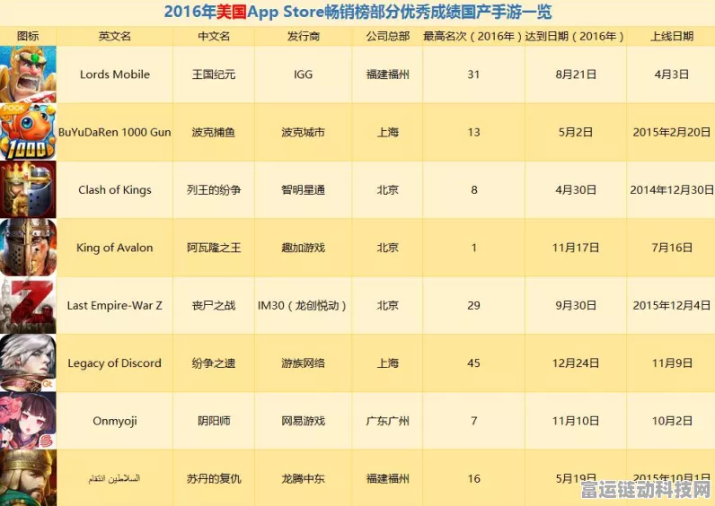Click the Onmyoji rank 7 cell
715x506 pixels.
coord(473,421)
